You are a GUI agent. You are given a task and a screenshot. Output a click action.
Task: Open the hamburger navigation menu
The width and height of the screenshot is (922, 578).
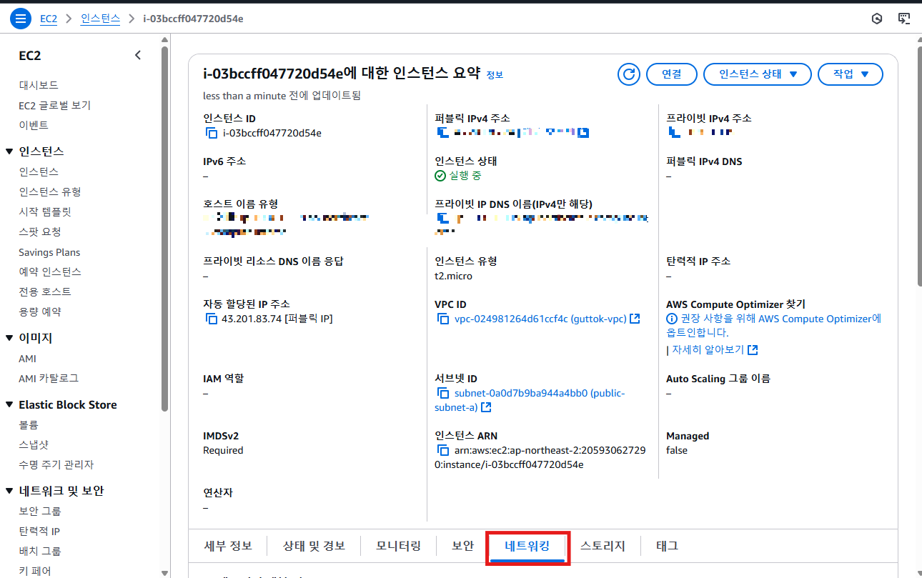click(20, 19)
